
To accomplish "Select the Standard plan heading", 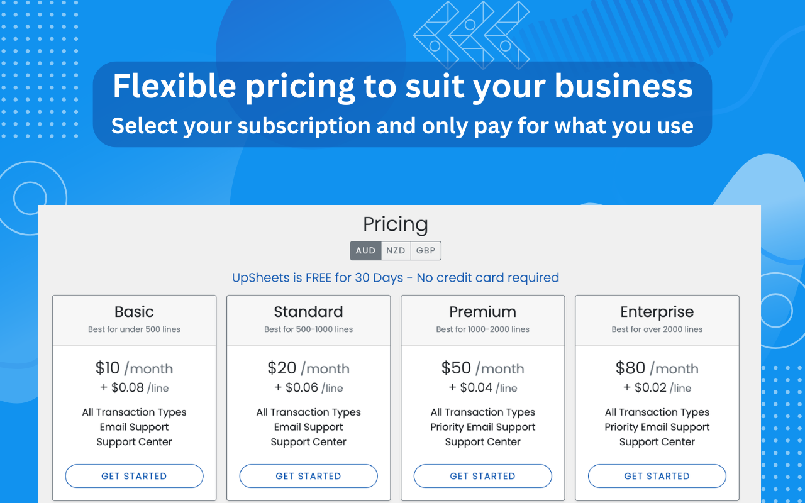I will coord(308,312).
